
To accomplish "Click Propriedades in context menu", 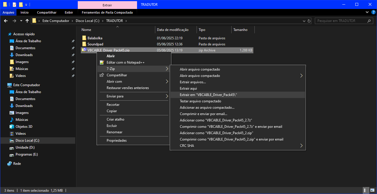I will pos(117,141).
